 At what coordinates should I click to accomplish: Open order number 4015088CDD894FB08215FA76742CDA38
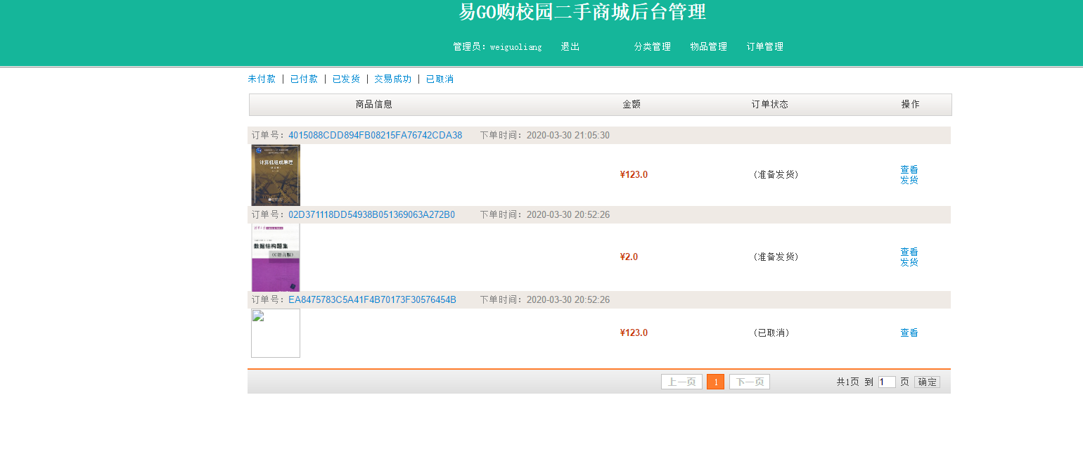pyautogui.click(x=375, y=136)
